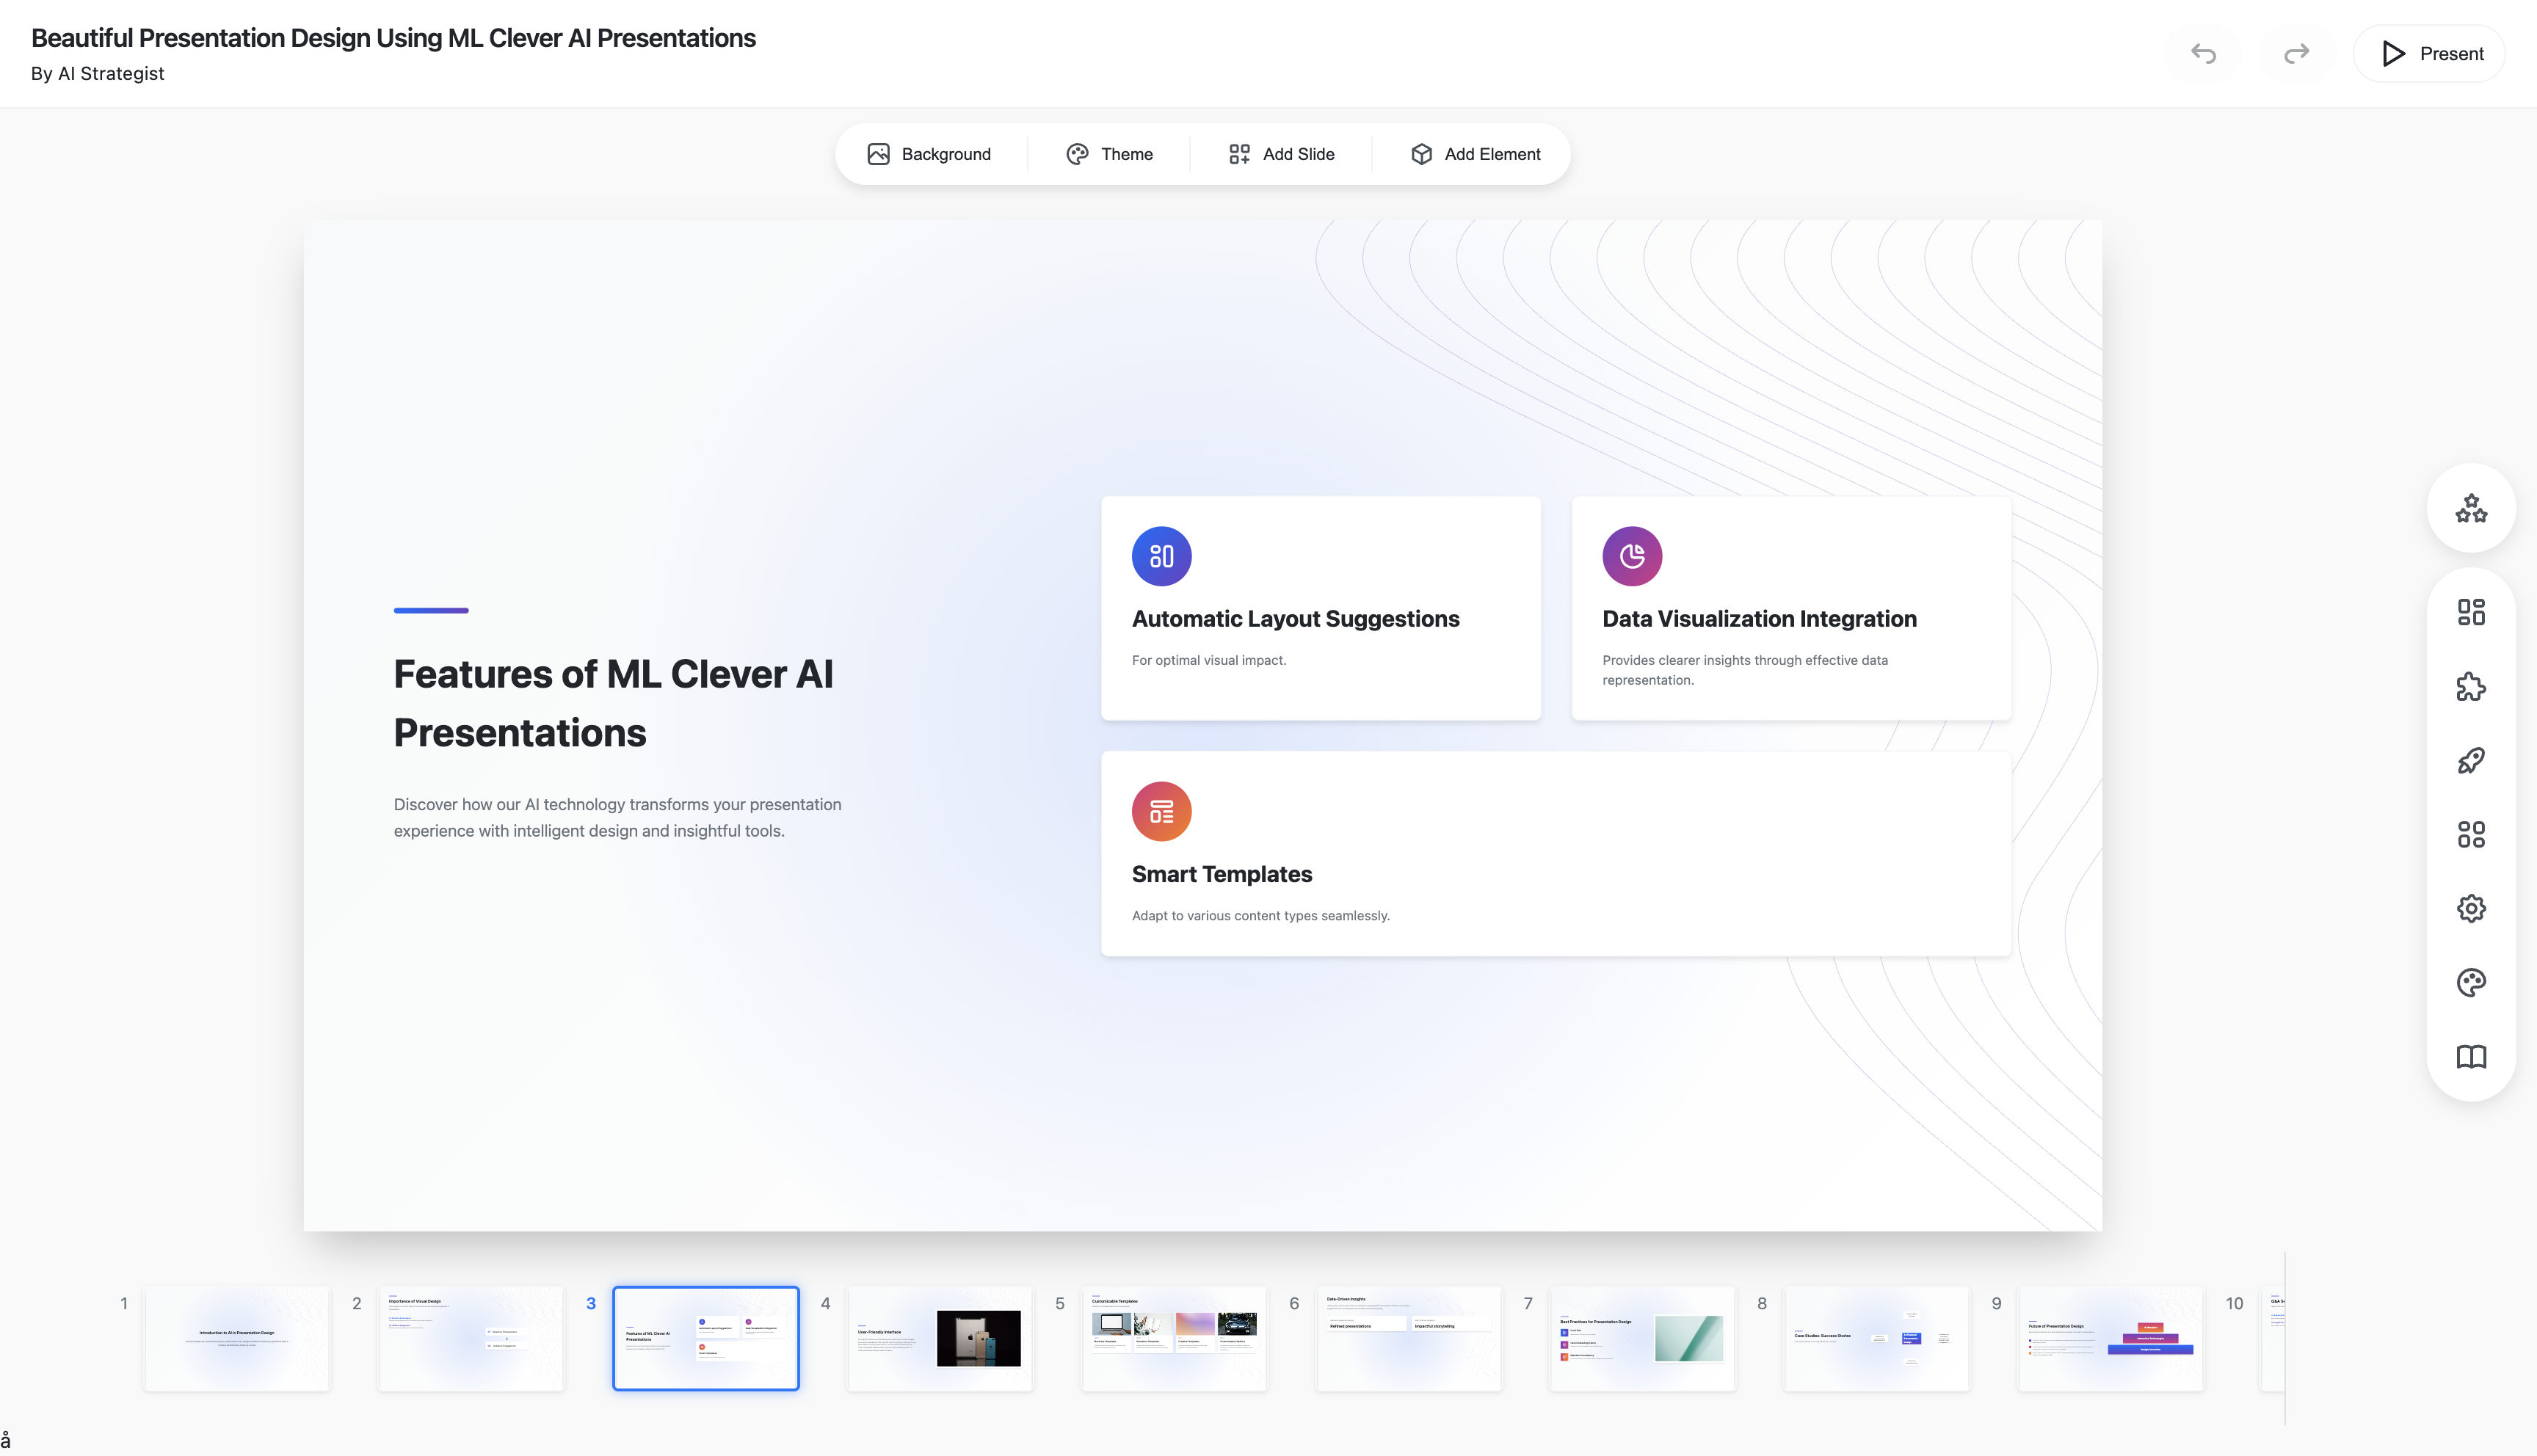The width and height of the screenshot is (2537, 1456).
Task: Select slide 4 'User-Friendly Interface'
Action: point(939,1338)
